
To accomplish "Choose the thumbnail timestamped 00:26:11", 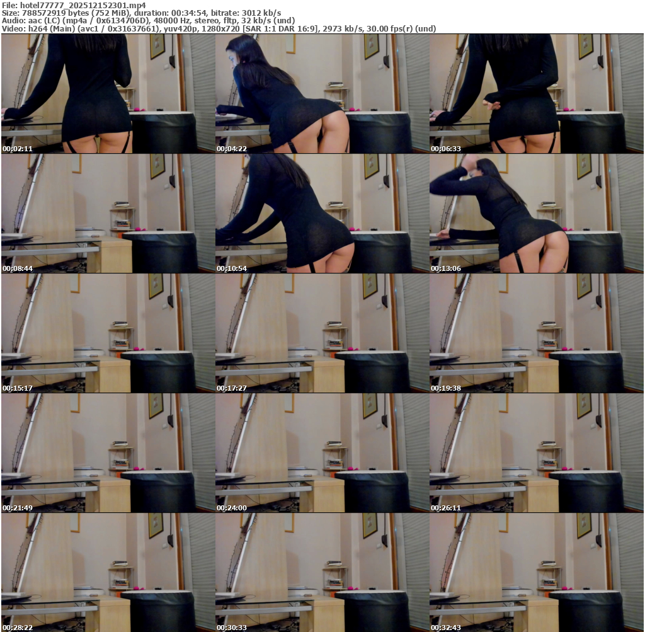I will [536, 452].
